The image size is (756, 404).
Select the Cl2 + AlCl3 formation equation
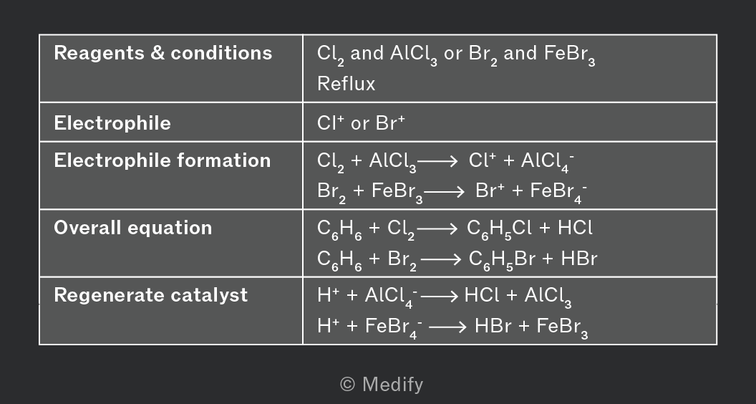tap(445, 162)
